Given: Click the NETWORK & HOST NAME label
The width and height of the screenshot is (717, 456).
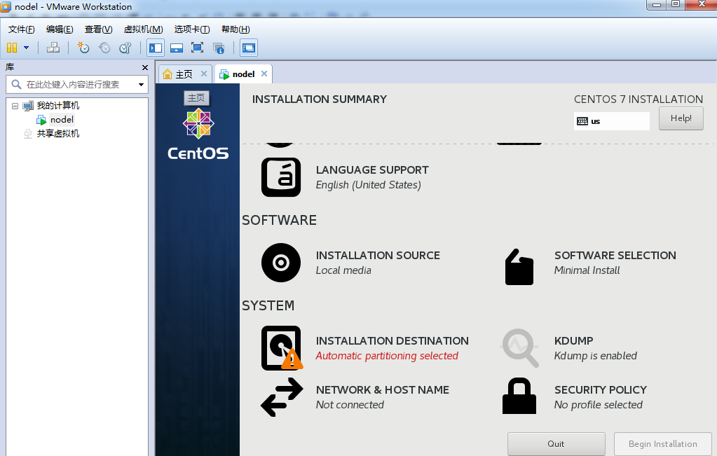Looking at the screenshot, I should tap(382, 389).
